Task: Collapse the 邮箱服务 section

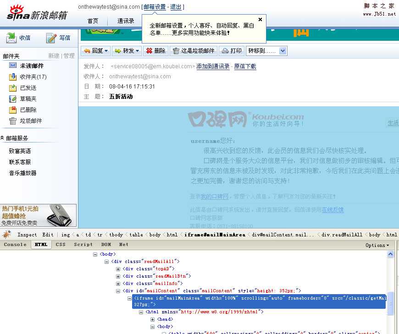Action: point(2,138)
